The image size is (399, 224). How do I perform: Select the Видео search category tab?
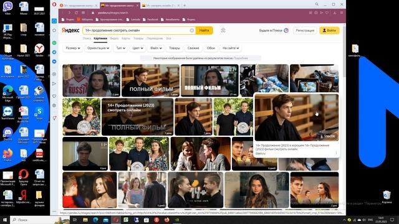[114, 39]
